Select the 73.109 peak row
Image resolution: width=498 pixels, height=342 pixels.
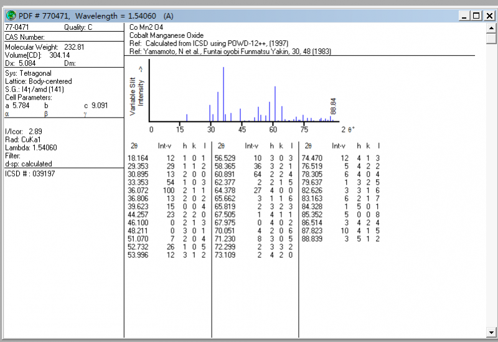click(x=254, y=255)
